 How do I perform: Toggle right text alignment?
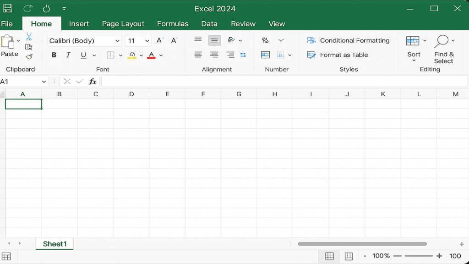coord(230,55)
